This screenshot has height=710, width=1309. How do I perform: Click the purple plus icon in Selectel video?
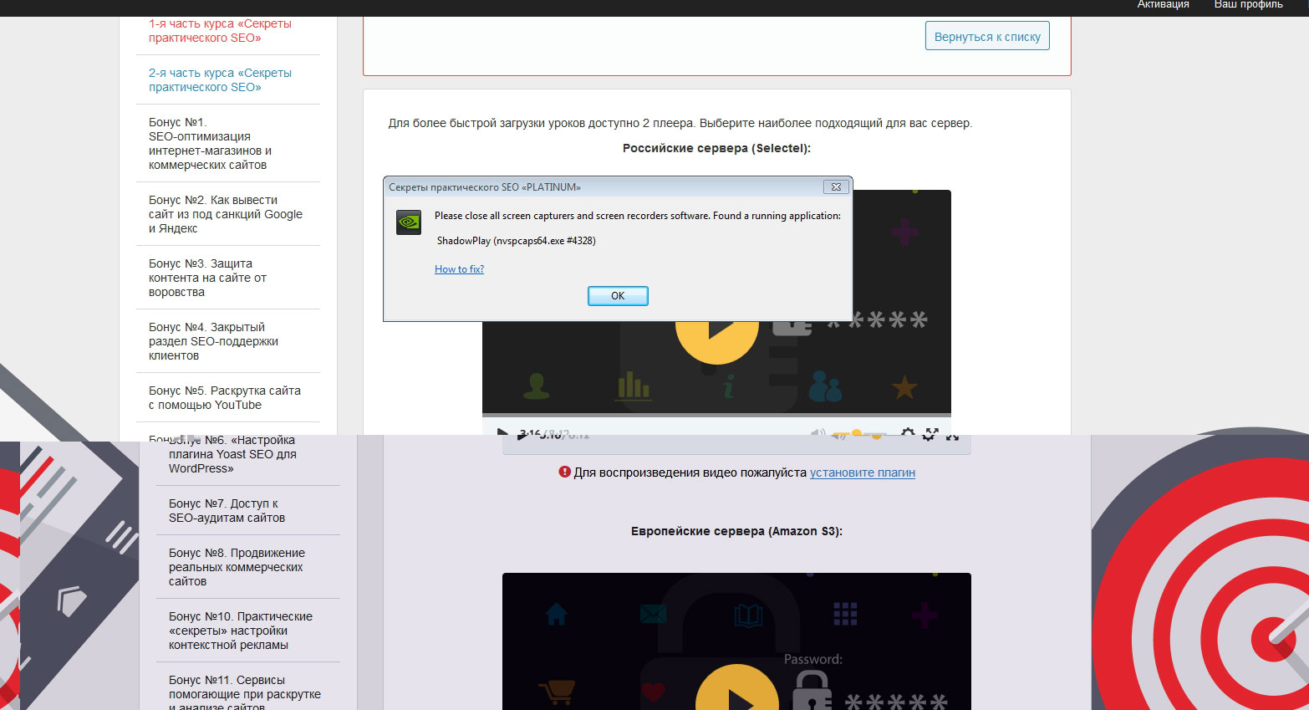coord(904,232)
